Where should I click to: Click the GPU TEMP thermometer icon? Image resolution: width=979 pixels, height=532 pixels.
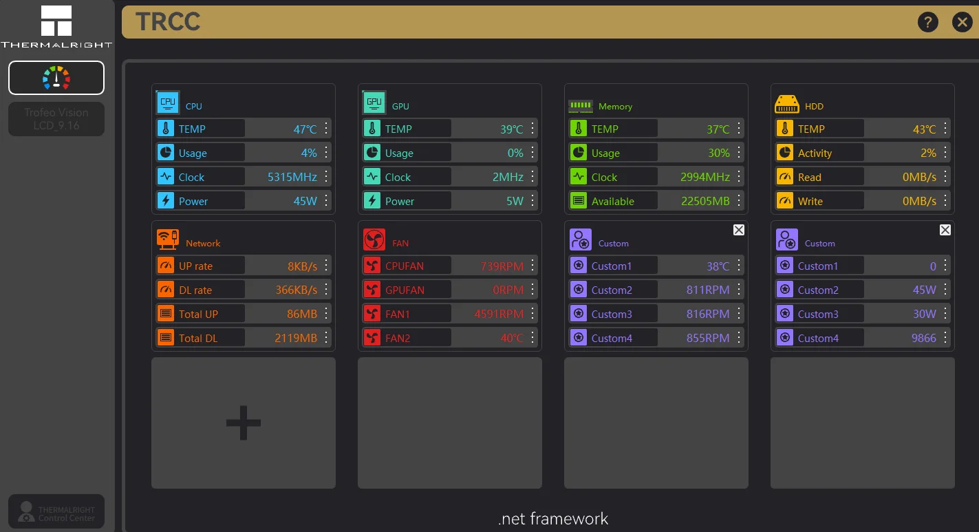pyautogui.click(x=372, y=129)
